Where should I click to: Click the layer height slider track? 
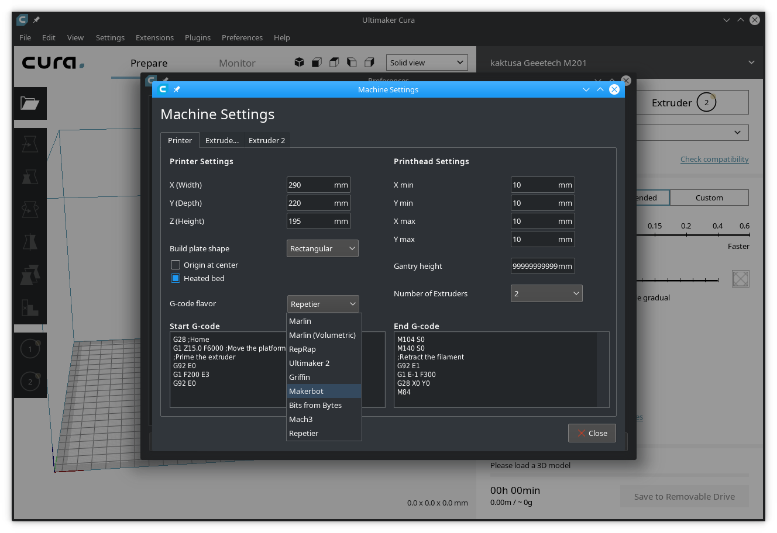[692, 235]
